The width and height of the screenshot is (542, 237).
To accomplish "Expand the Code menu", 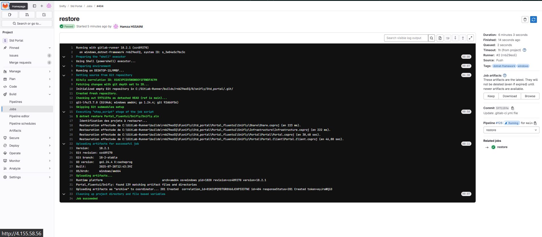I will tap(27, 87).
